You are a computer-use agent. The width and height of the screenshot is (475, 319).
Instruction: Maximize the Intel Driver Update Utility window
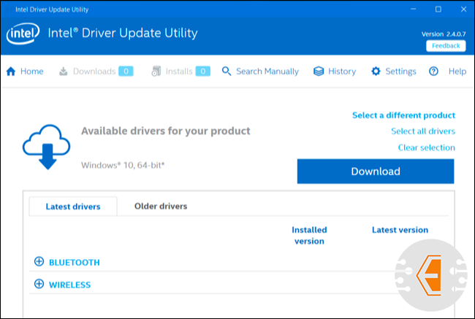click(x=438, y=9)
